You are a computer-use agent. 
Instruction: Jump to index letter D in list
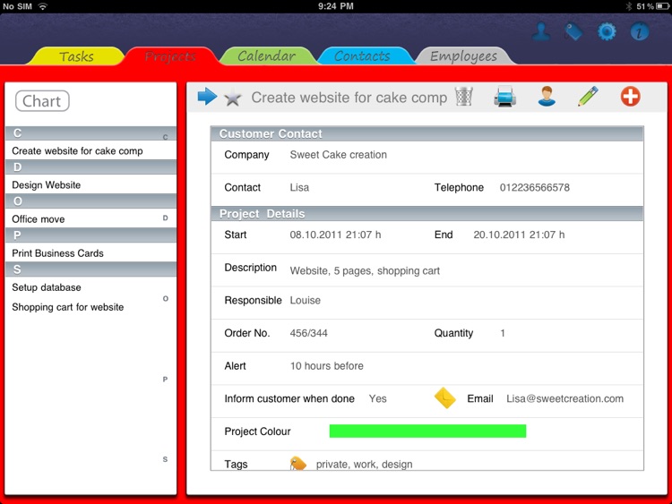tap(165, 218)
